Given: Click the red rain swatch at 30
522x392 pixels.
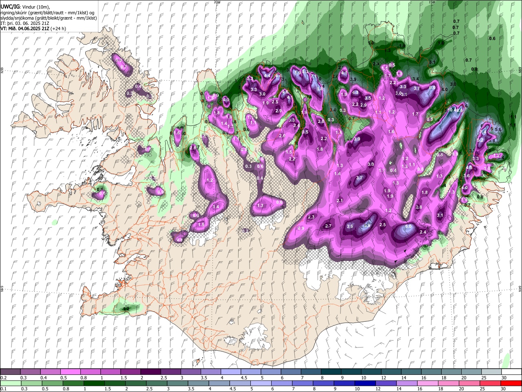Looking at the screenshot, I should (x=511, y=383).
